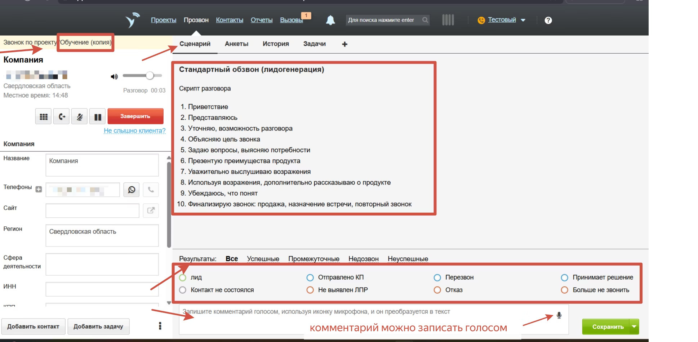Click the search magnifier icon
Viewport: 698px width, 342px height.
pyautogui.click(x=425, y=20)
